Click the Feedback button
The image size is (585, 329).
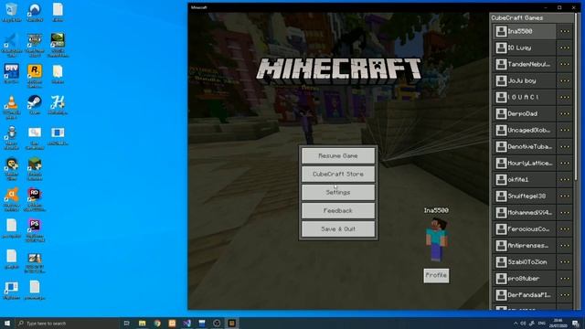click(338, 211)
